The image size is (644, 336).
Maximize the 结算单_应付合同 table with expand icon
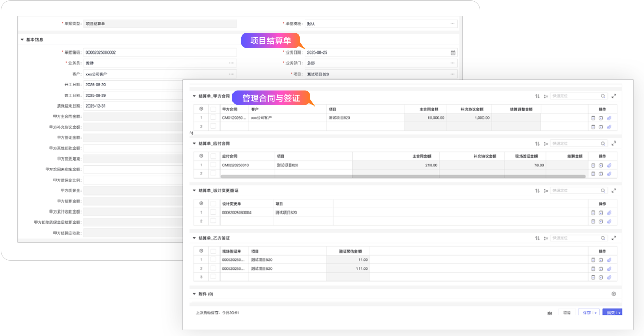click(x=613, y=144)
